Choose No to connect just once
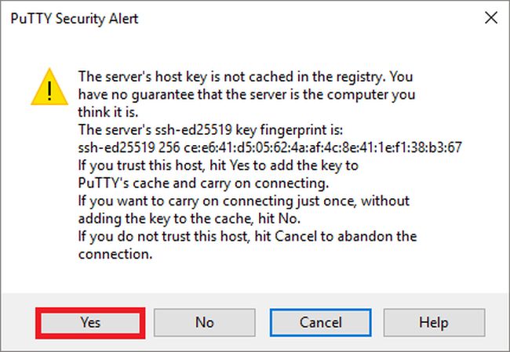510x352 pixels. [x=204, y=321]
